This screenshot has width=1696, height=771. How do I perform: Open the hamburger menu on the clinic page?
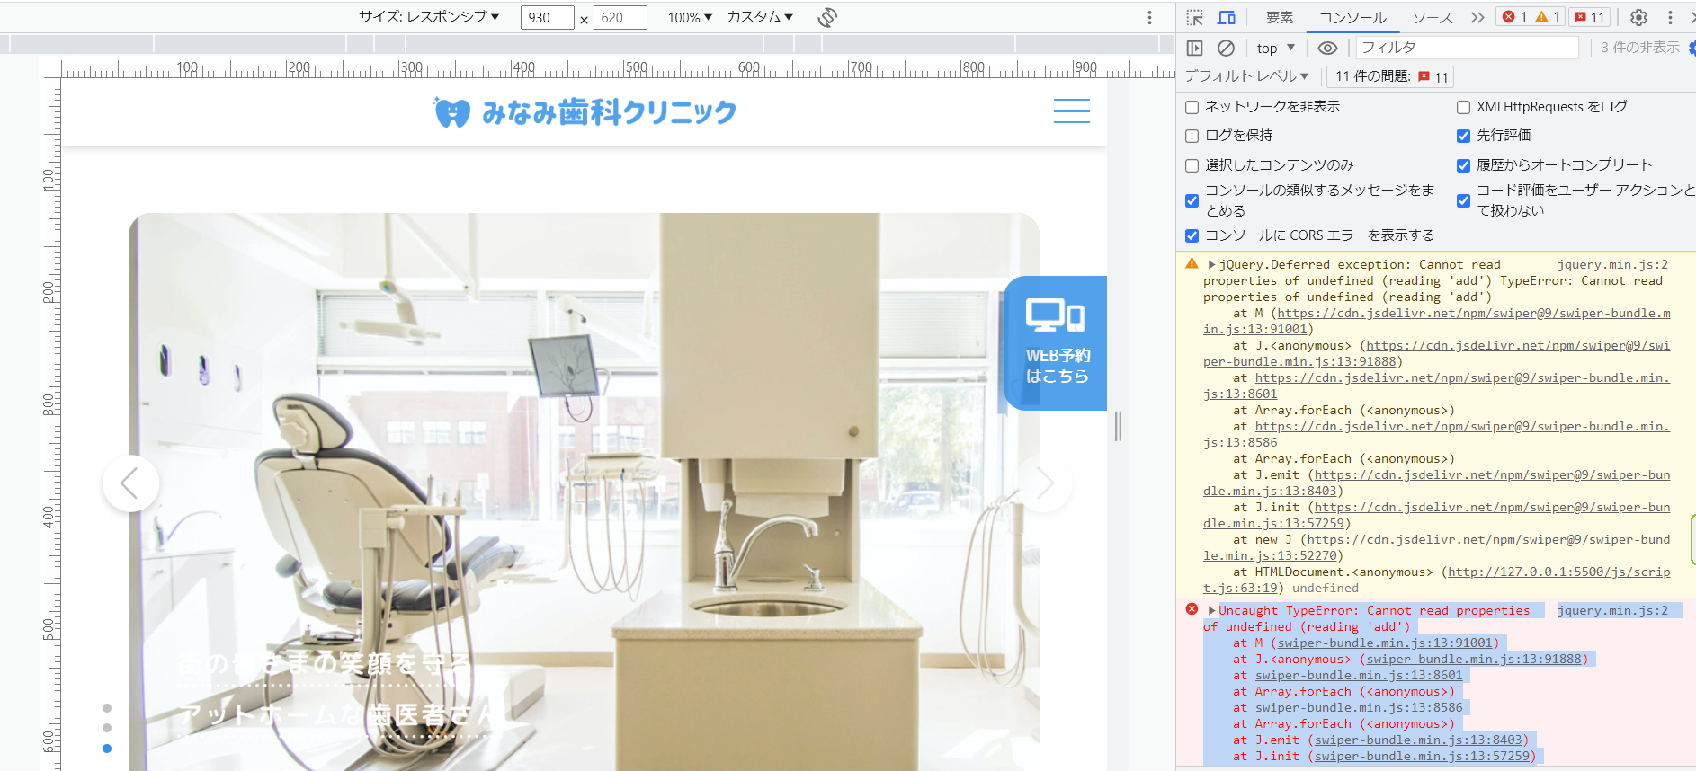pos(1071,111)
